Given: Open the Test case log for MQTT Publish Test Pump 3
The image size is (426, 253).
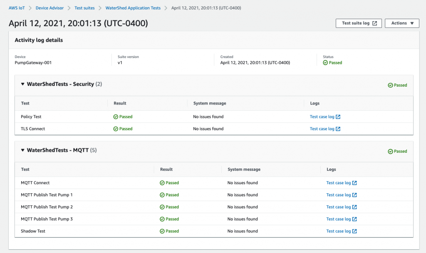Looking at the screenshot, I should [x=339, y=219].
